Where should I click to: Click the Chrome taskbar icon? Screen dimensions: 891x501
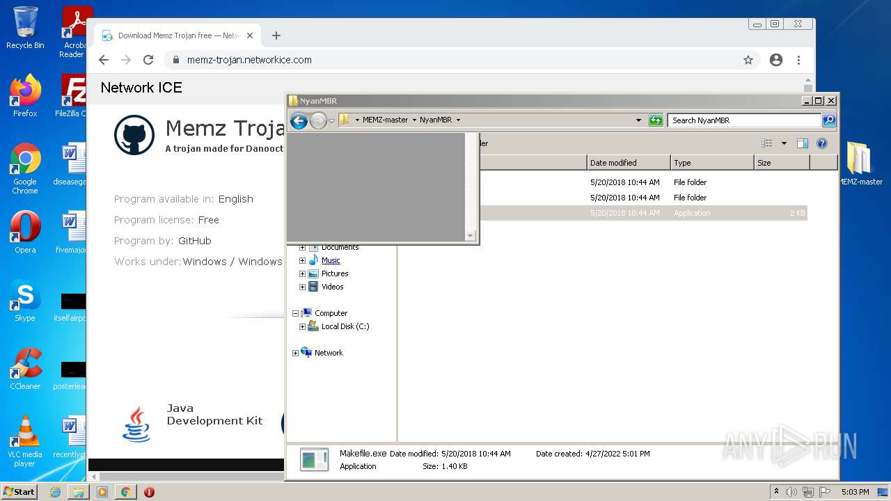[x=125, y=492]
